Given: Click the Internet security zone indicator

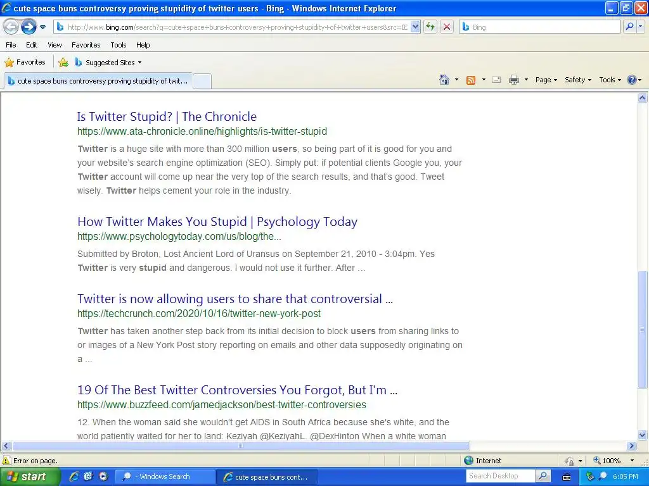Looking at the screenshot, I should click(482, 461).
